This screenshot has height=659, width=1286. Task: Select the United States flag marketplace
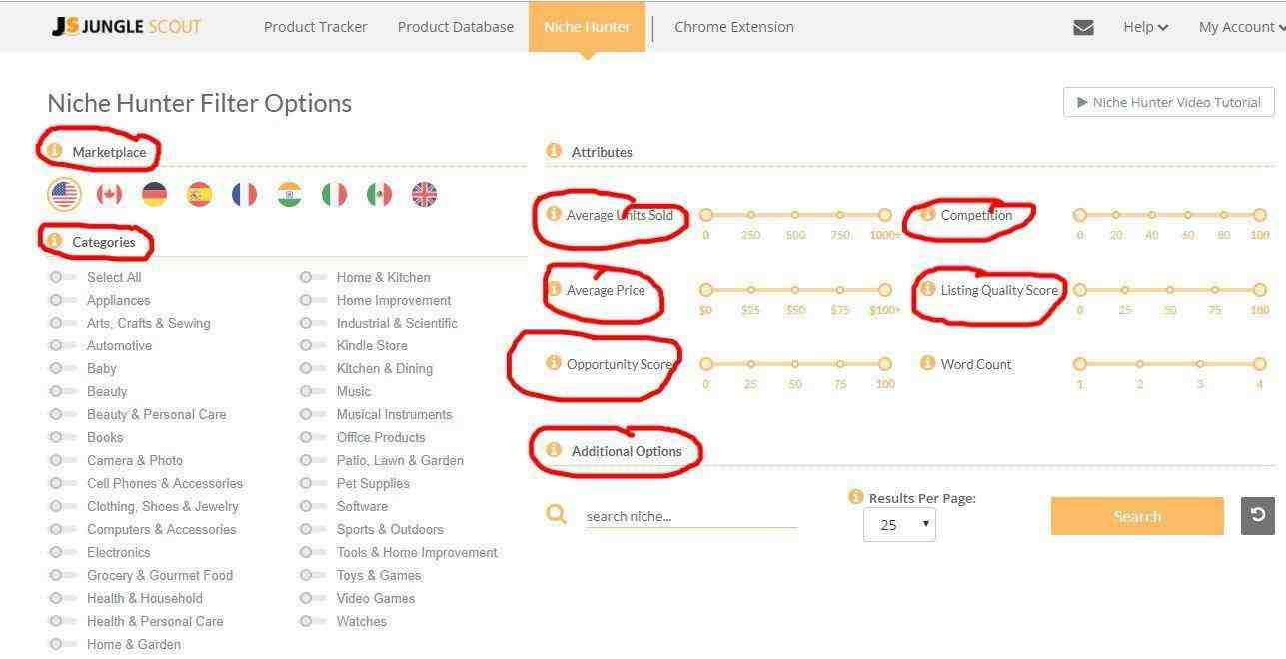point(64,194)
